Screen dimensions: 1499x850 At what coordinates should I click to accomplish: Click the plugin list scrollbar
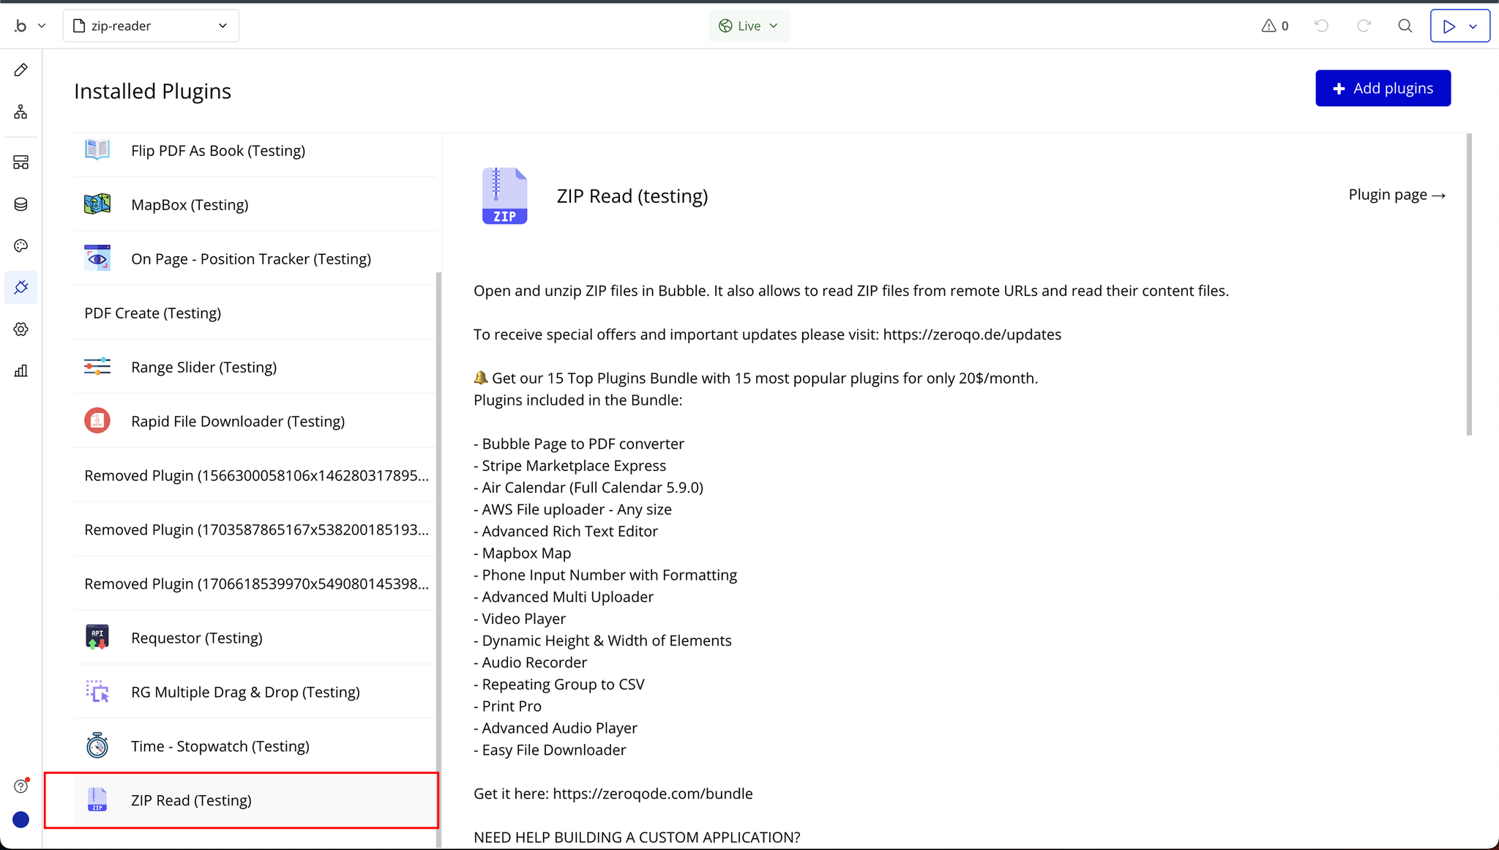point(438,556)
